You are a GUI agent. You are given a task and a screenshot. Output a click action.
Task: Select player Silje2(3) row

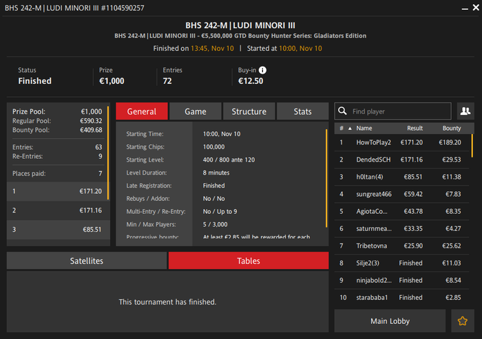(x=401, y=263)
